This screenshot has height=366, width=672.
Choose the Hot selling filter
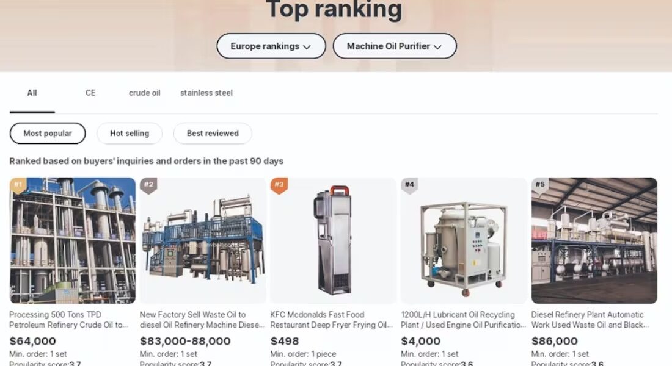pos(130,133)
